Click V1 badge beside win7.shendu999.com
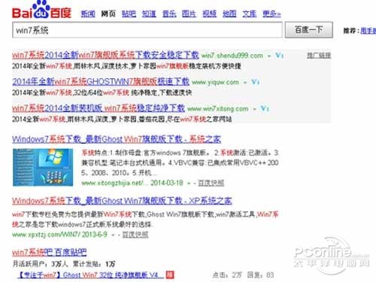376x282 pixels. pyautogui.click(x=279, y=56)
